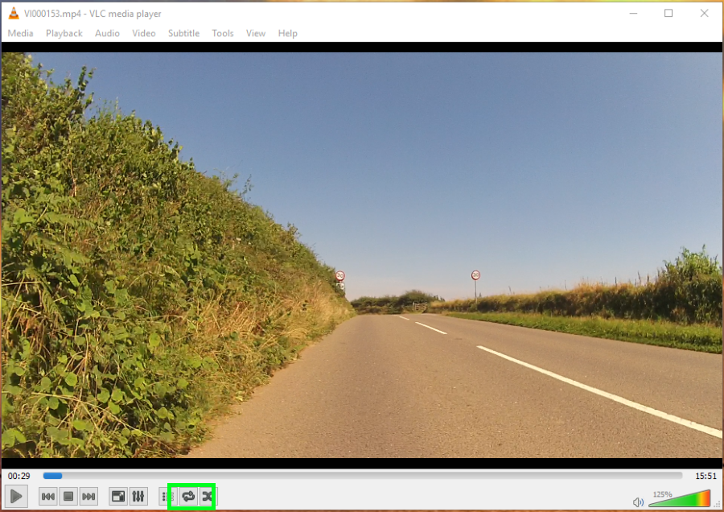
Task: Open the Playback menu
Action: coord(64,33)
